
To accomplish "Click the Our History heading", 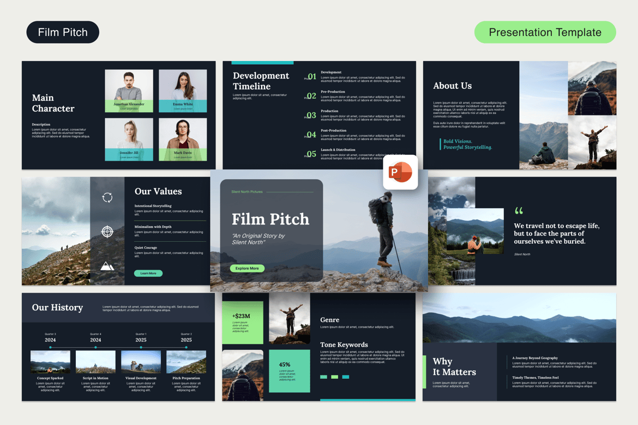I will coord(57,307).
